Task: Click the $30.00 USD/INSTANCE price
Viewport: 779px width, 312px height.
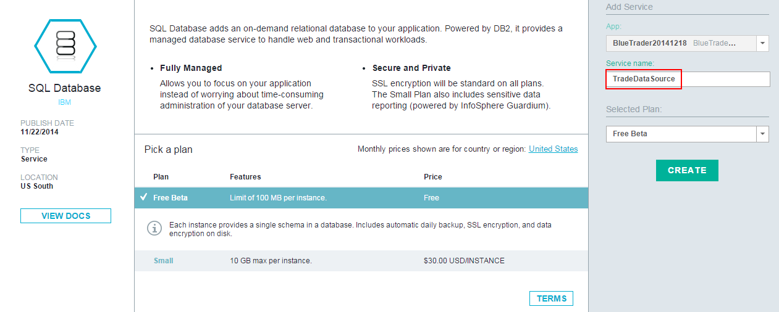Action: 464,261
